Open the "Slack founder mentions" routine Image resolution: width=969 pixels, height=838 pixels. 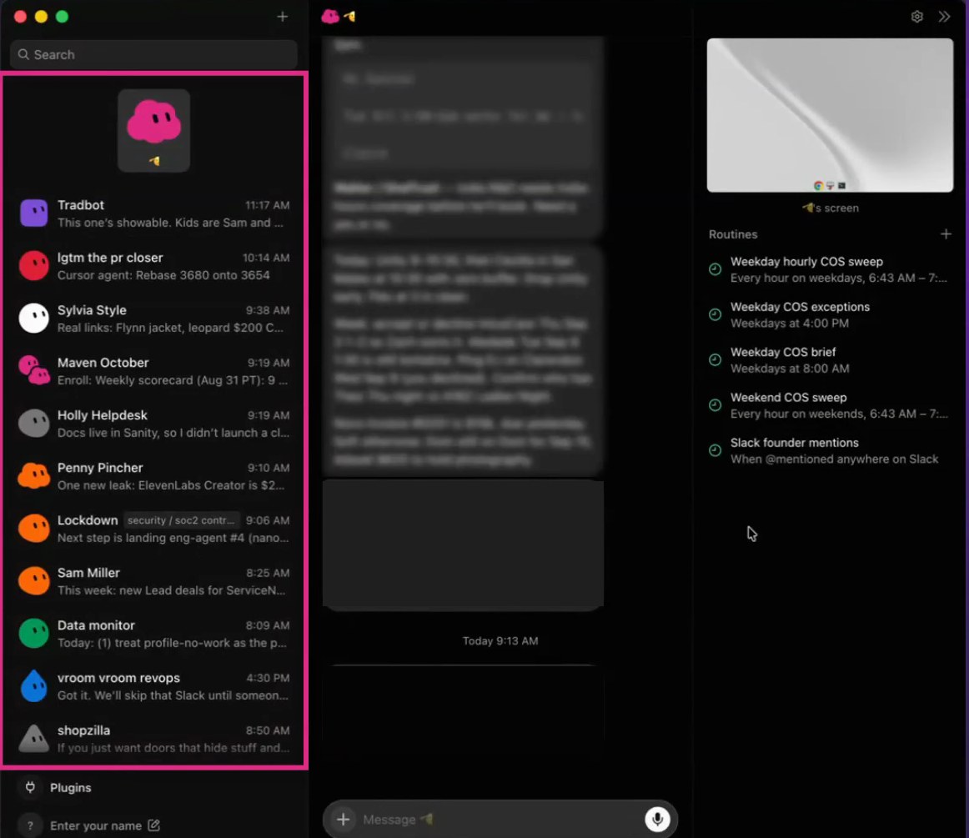pos(830,450)
